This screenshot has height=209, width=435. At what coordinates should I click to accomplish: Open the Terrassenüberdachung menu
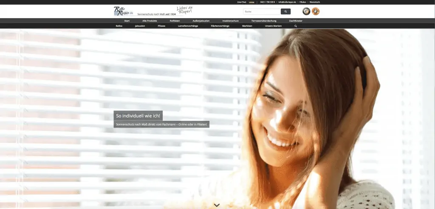pos(264,21)
